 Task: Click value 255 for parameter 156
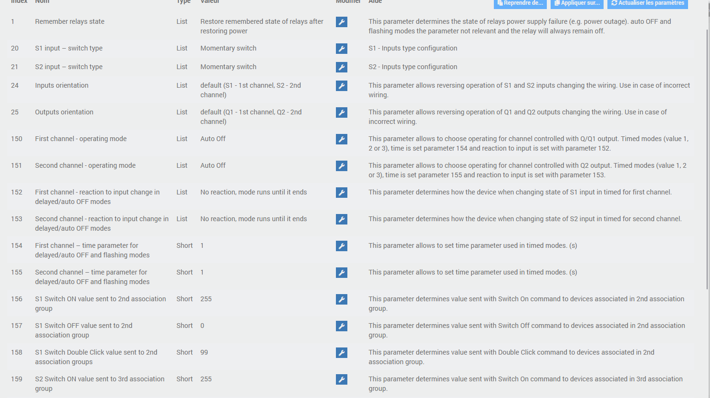click(206, 299)
